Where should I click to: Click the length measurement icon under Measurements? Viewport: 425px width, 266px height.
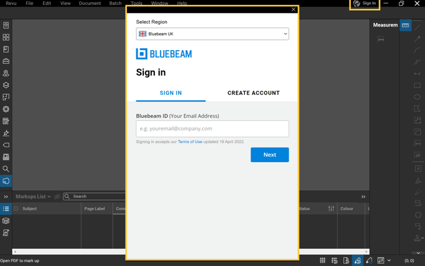point(381,39)
